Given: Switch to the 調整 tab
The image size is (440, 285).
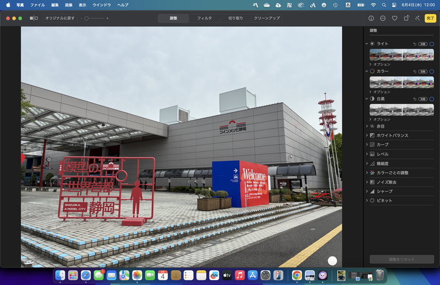Looking at the screenshot, I should point(173,18).
